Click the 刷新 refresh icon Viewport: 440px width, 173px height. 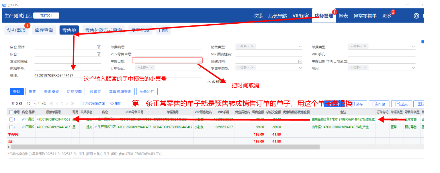point(112,104)
